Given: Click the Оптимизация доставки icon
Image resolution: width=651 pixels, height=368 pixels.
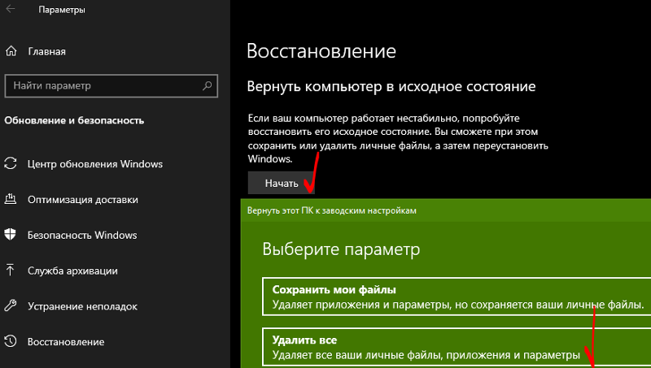Looking at the screenshot, I should pyautogui.click(x=11, y=199).
